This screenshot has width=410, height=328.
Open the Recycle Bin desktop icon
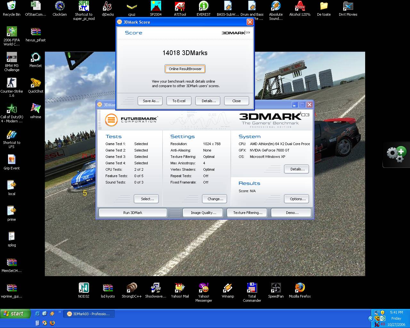point(12,9)
